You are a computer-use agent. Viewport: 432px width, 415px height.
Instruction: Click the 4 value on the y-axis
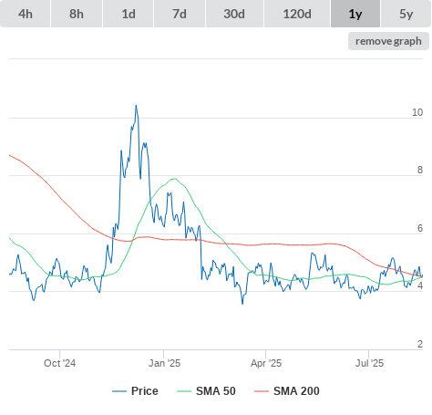(420, 285)
